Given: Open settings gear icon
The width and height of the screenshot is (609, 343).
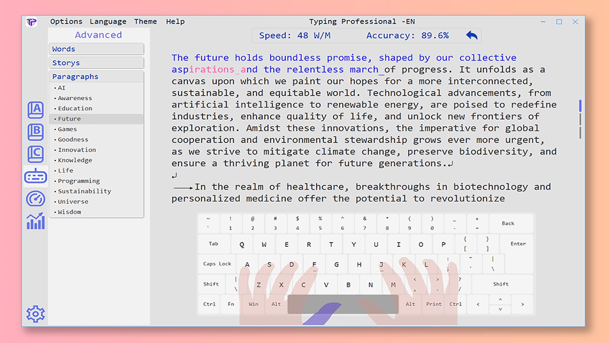Looking at the screenshot, I should [36, 314].
